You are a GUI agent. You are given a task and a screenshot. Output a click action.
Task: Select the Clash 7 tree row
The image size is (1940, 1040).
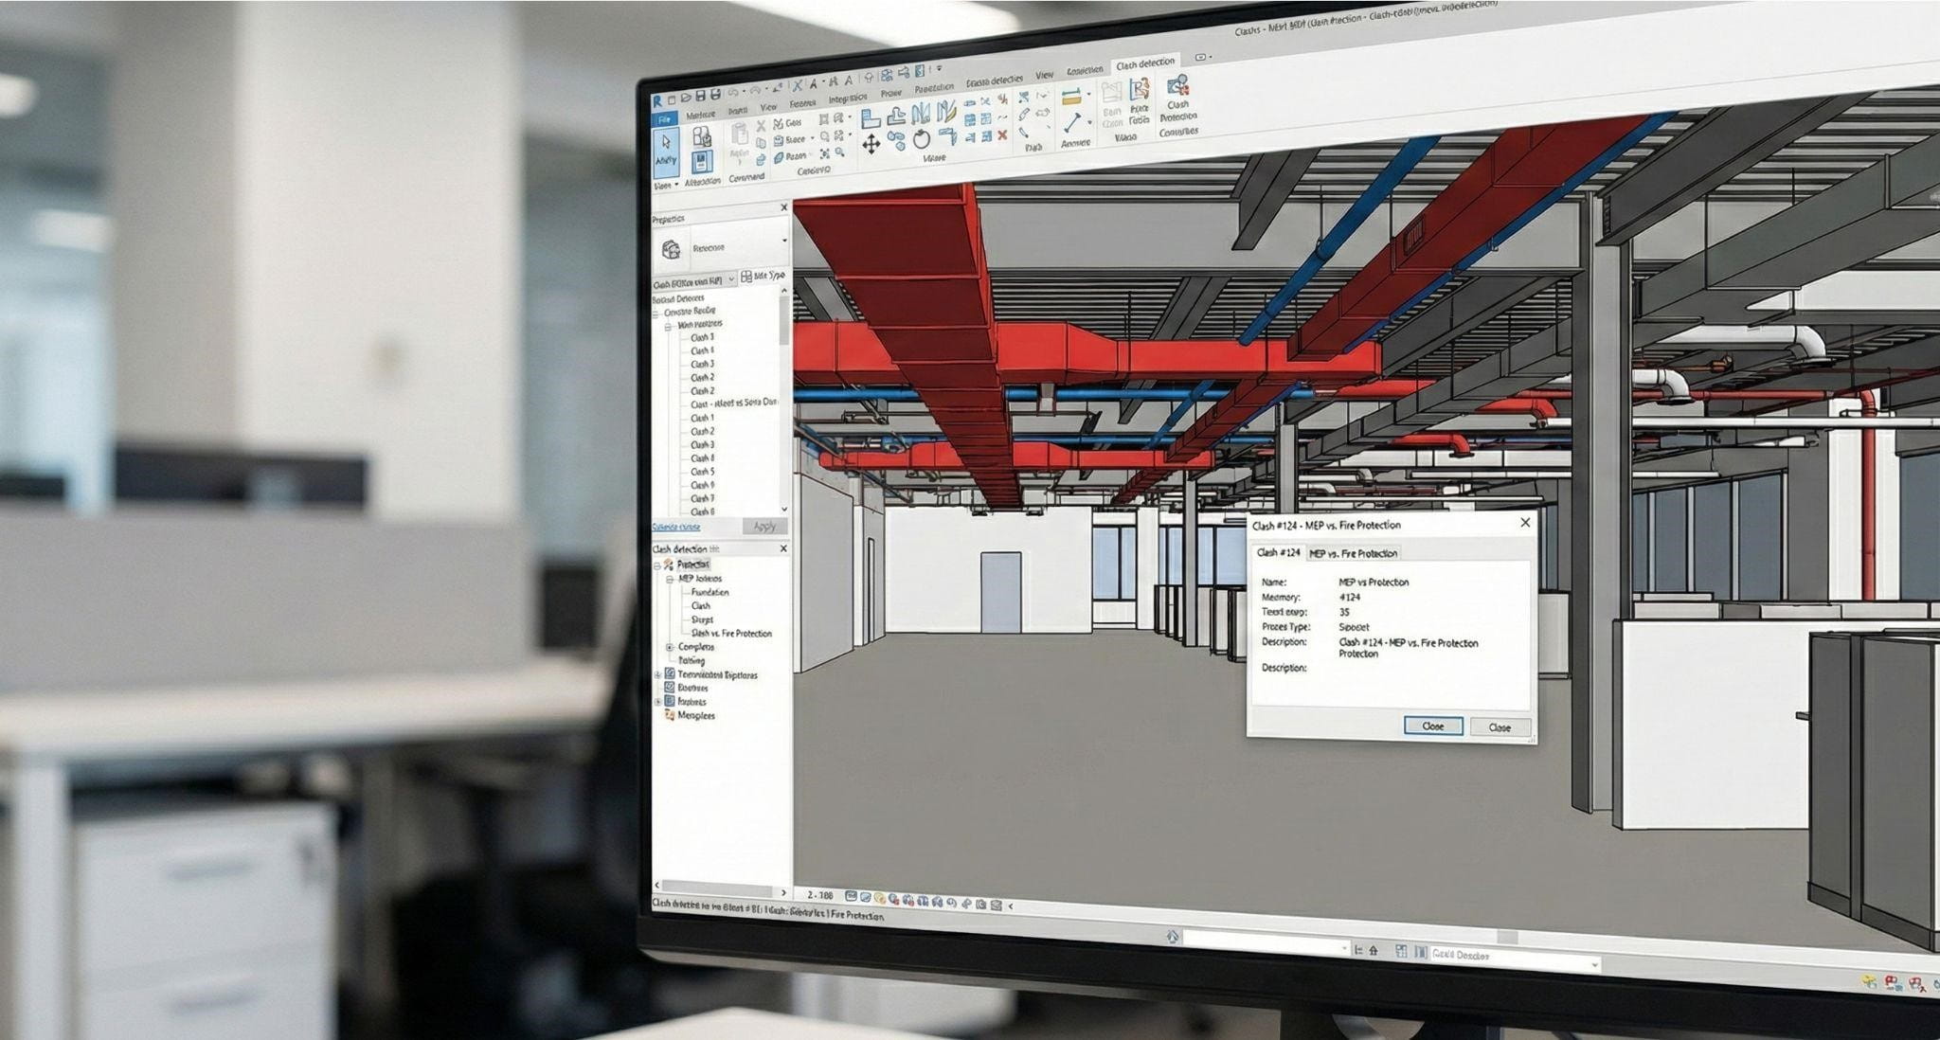click(702, 498)
